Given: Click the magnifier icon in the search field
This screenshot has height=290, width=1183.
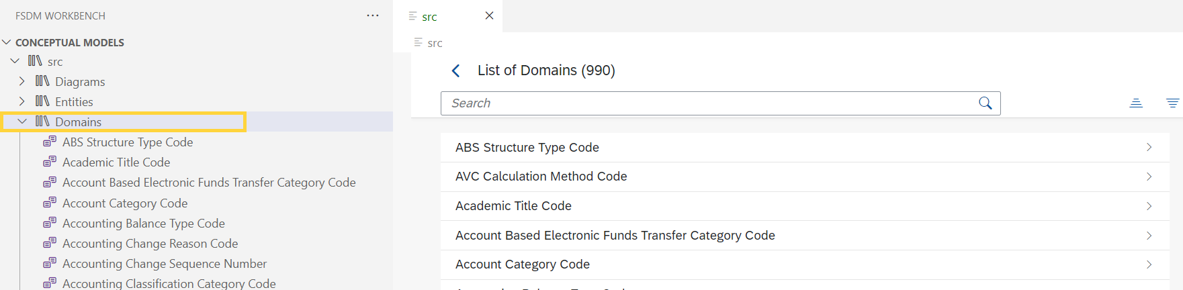Looking at the screenshot, I should (x=985, y=103).
